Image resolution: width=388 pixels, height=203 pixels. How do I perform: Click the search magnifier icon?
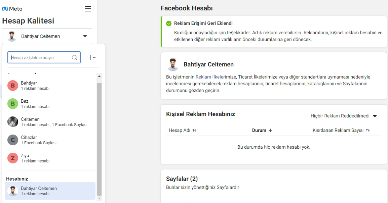click(x=75, y=58)
